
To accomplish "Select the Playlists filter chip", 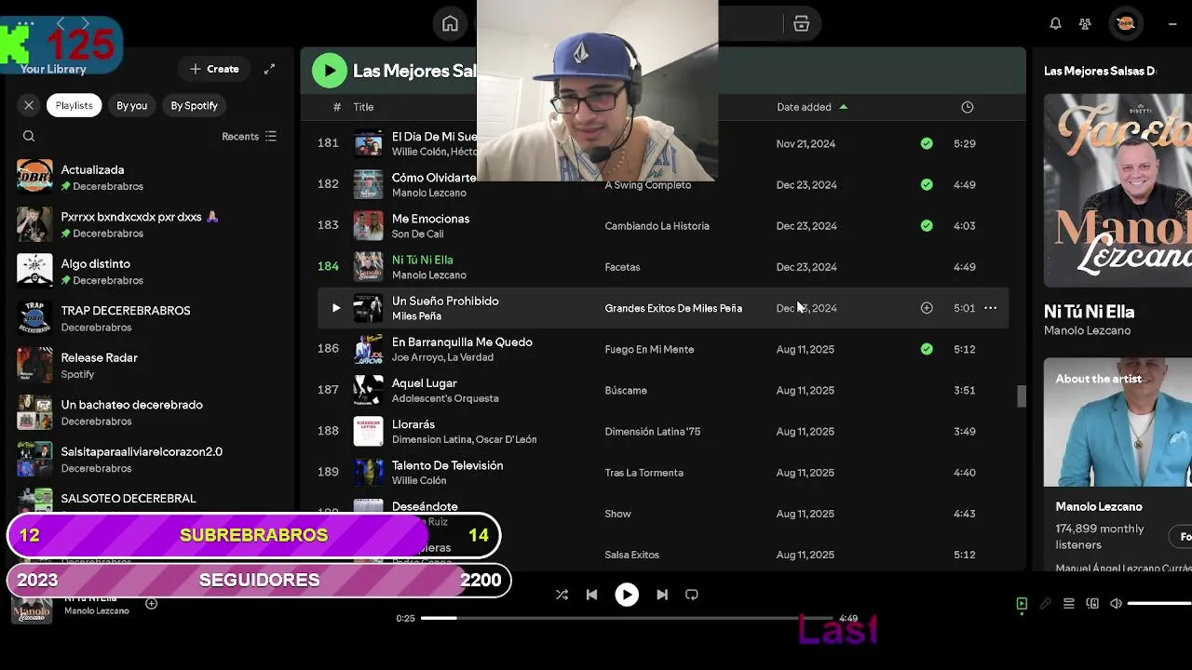I will click(74, 105).
